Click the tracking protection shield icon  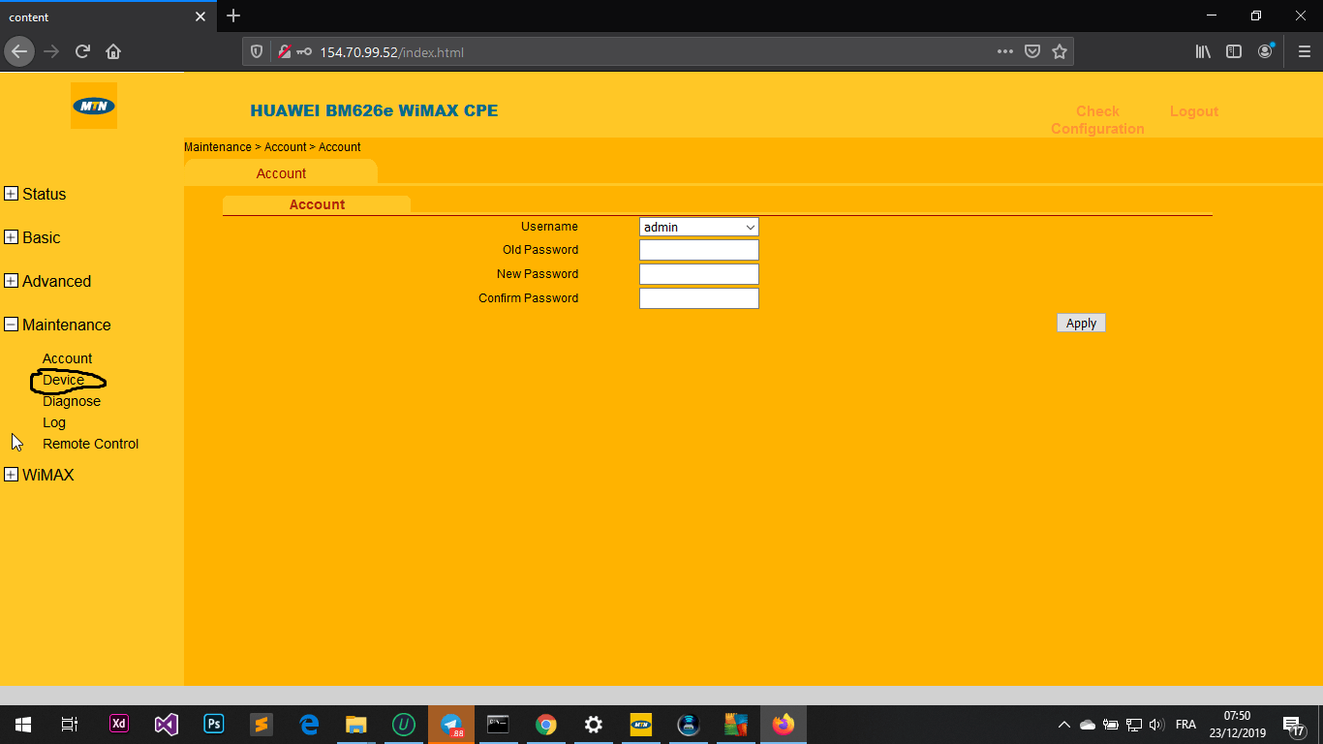coord(257,52)
